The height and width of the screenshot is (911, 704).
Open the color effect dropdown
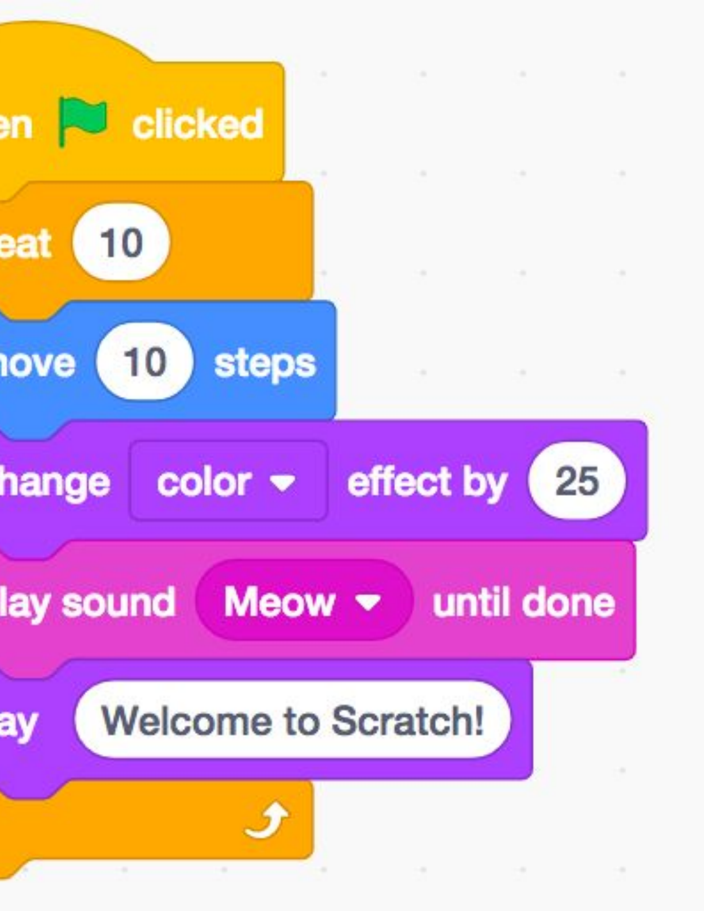228,482
